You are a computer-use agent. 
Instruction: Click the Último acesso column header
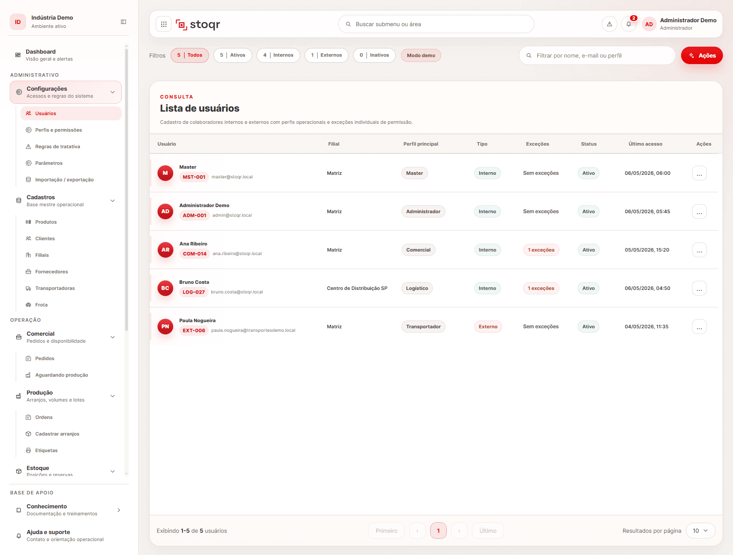[x=645, y=144]
